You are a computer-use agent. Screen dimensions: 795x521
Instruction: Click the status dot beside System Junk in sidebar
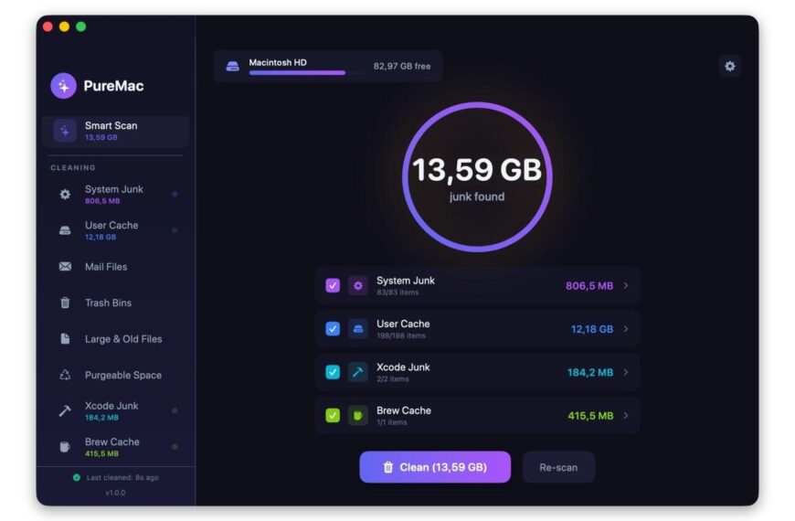(175, 194)
